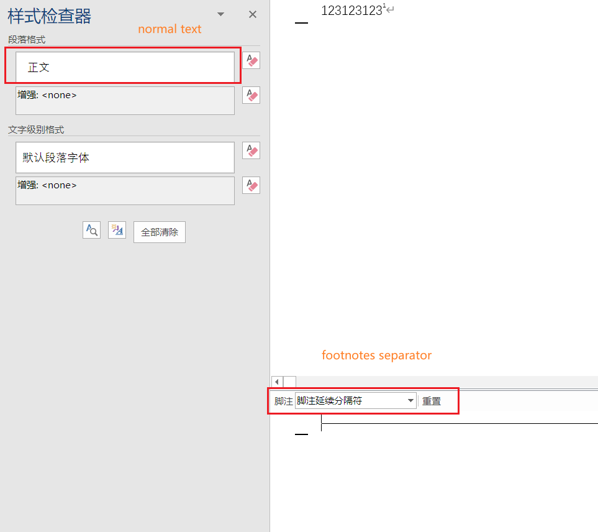
Task: Click paragraph 增强: <none> box
Action: click(x=125, y=101)
